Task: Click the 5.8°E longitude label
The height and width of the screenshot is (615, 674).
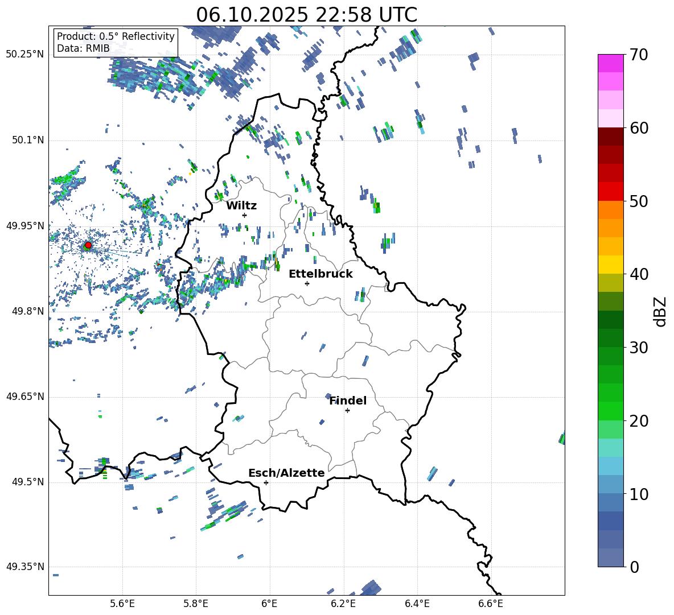Action: (196, 604)
